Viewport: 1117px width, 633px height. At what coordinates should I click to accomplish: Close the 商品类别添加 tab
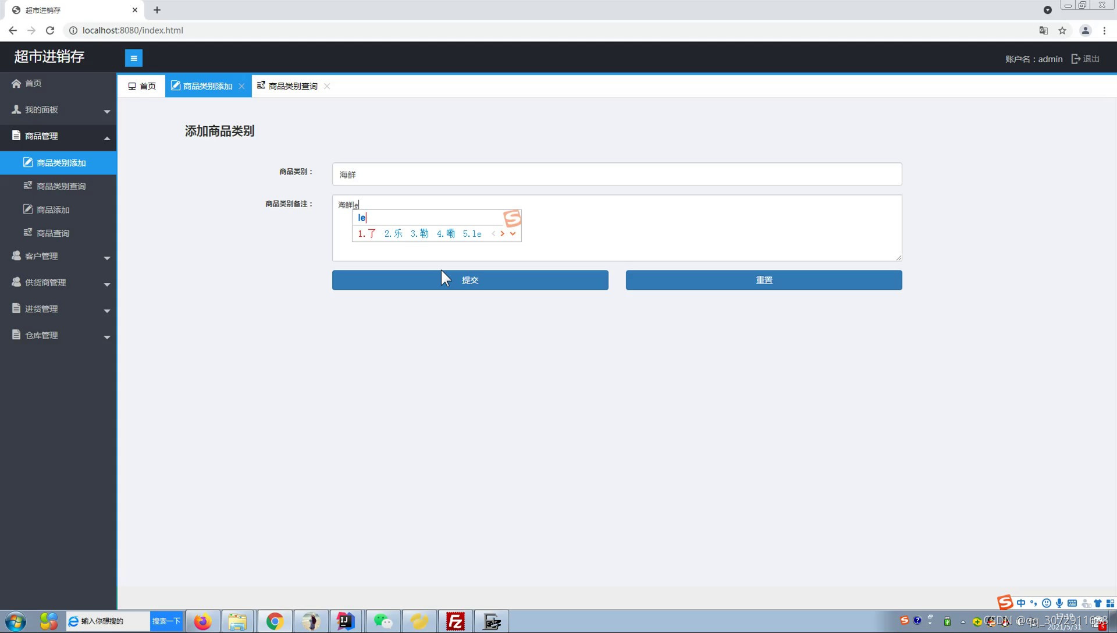pyautogui.click(x=241, y=86)
